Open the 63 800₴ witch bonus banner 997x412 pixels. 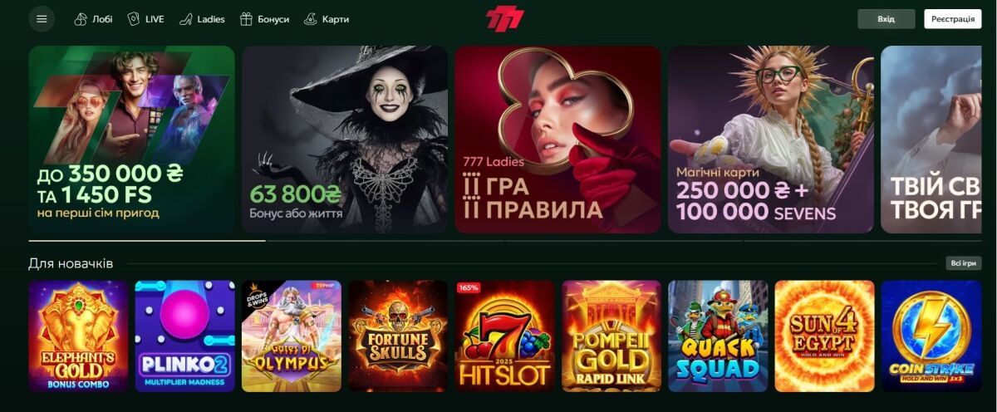pyautogui.click(x=345, y=140)
